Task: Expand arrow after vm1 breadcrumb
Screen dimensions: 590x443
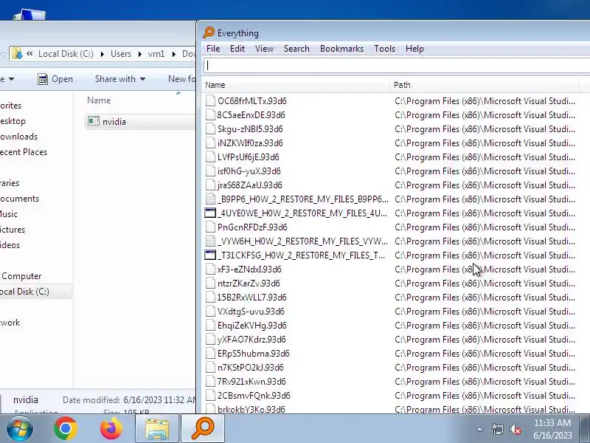Action: pos(173,54)
